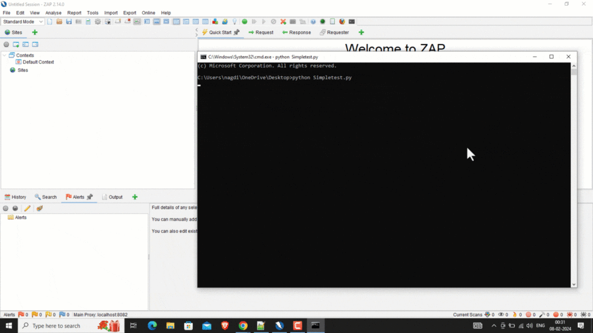
Task: Click the cmd window scroll up arrow
Action: pos(574,66)
